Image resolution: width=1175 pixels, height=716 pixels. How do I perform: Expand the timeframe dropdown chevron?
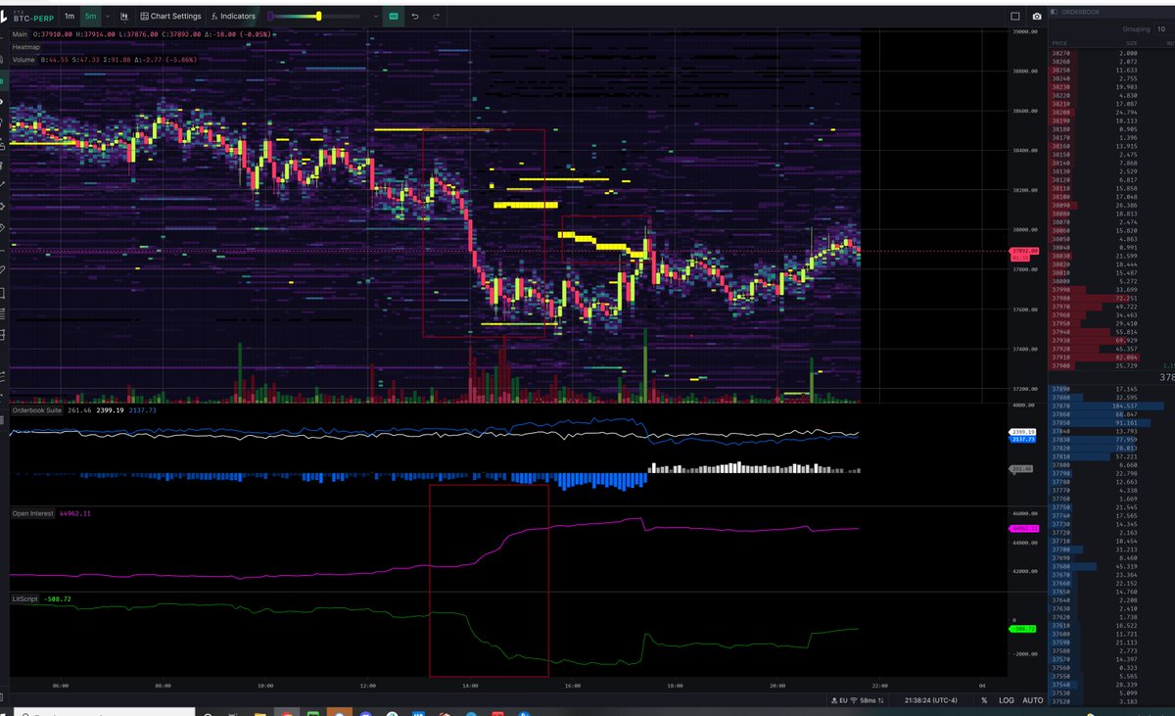pyautogui.click(x=106, y=17)
